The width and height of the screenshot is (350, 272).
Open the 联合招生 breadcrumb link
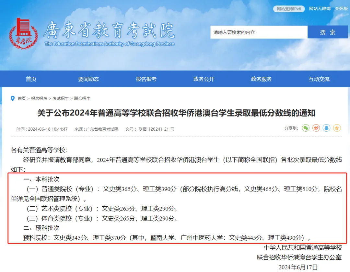(82, 99)
